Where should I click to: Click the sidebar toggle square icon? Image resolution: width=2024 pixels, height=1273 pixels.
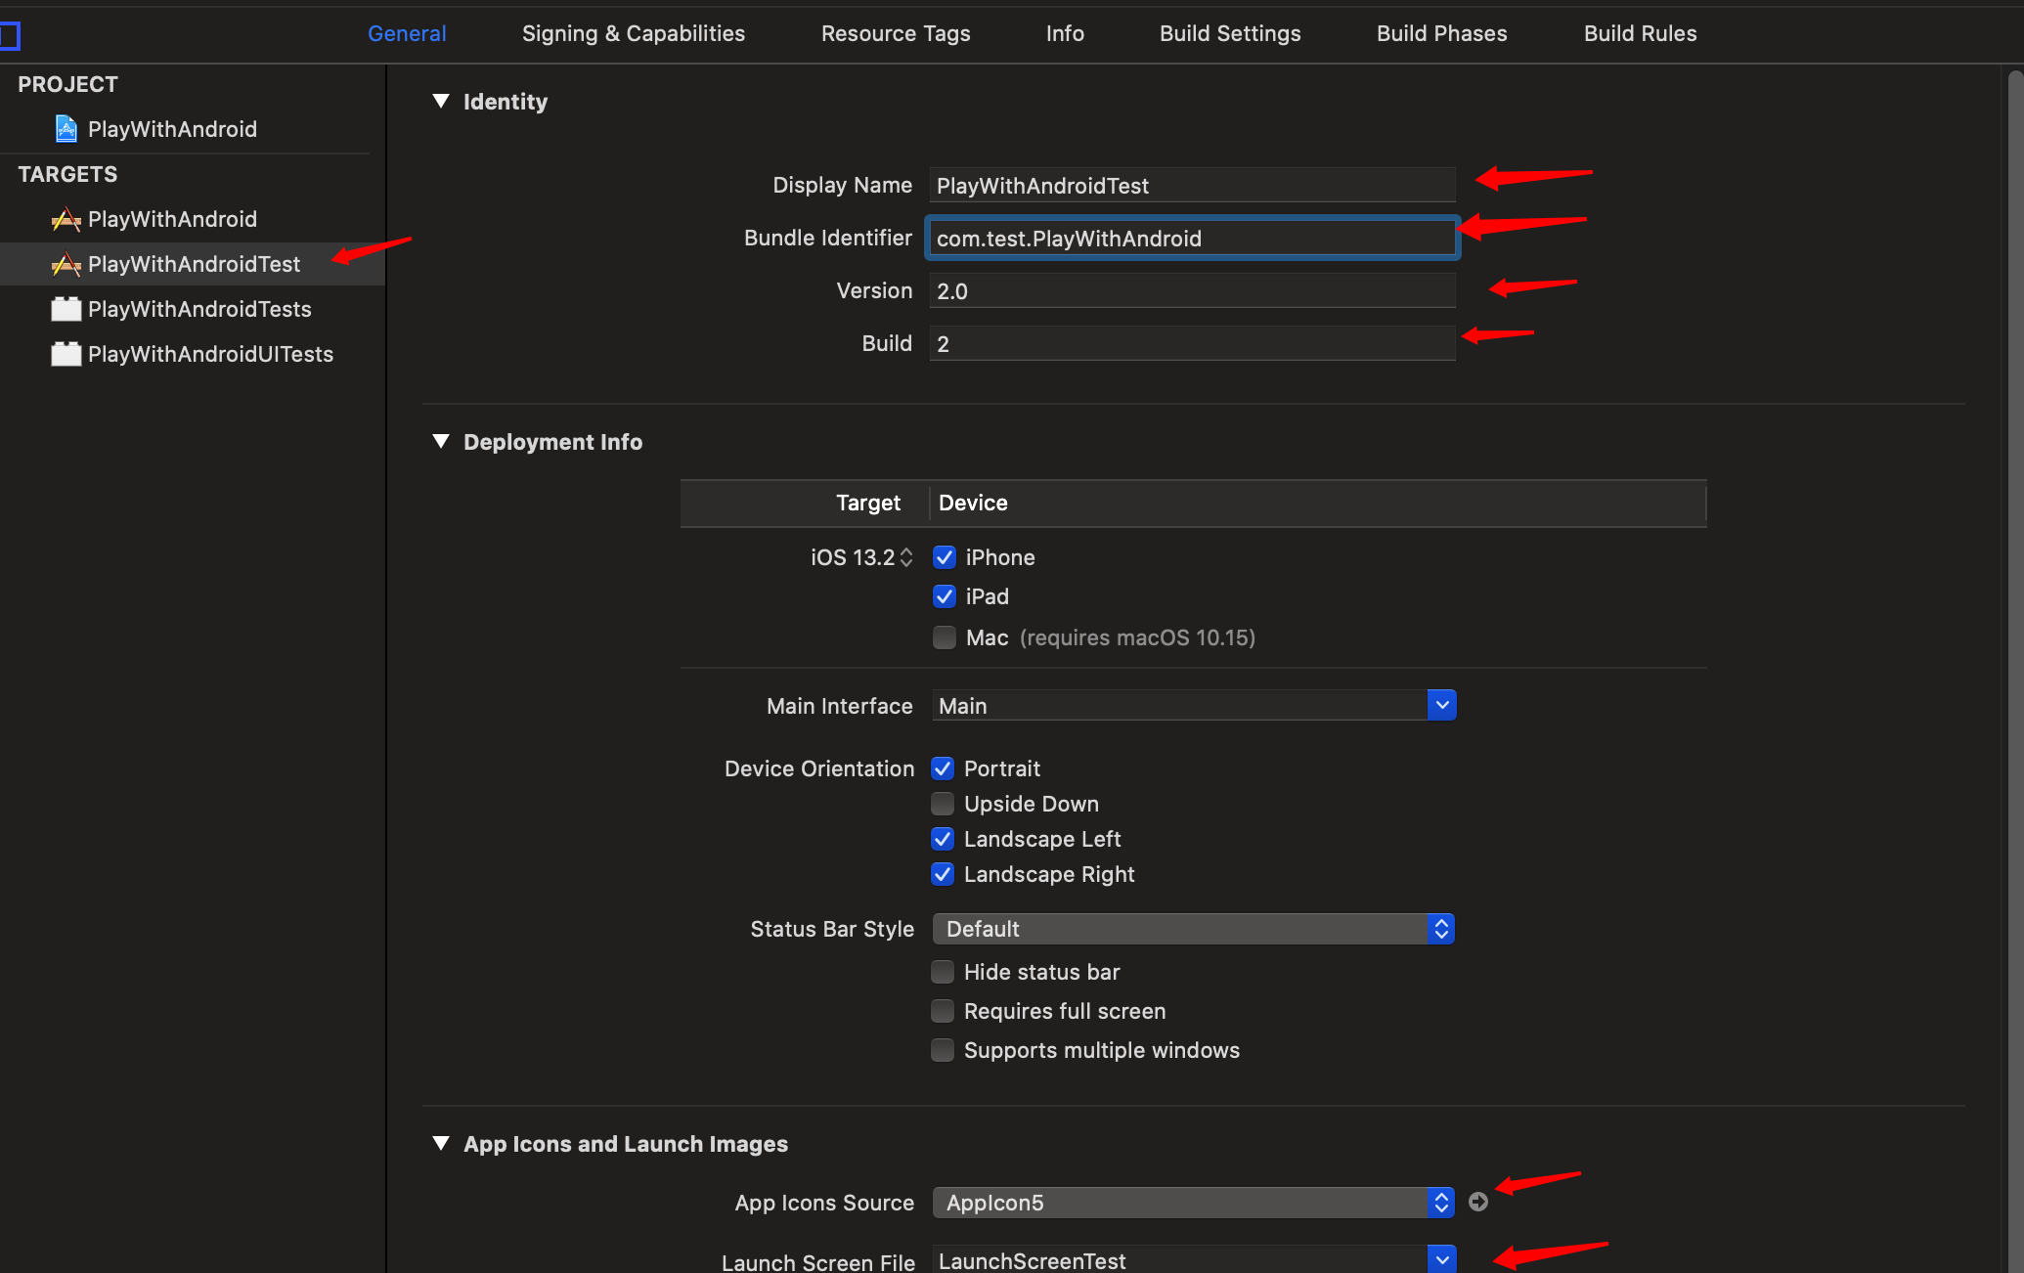coord(10,36)
